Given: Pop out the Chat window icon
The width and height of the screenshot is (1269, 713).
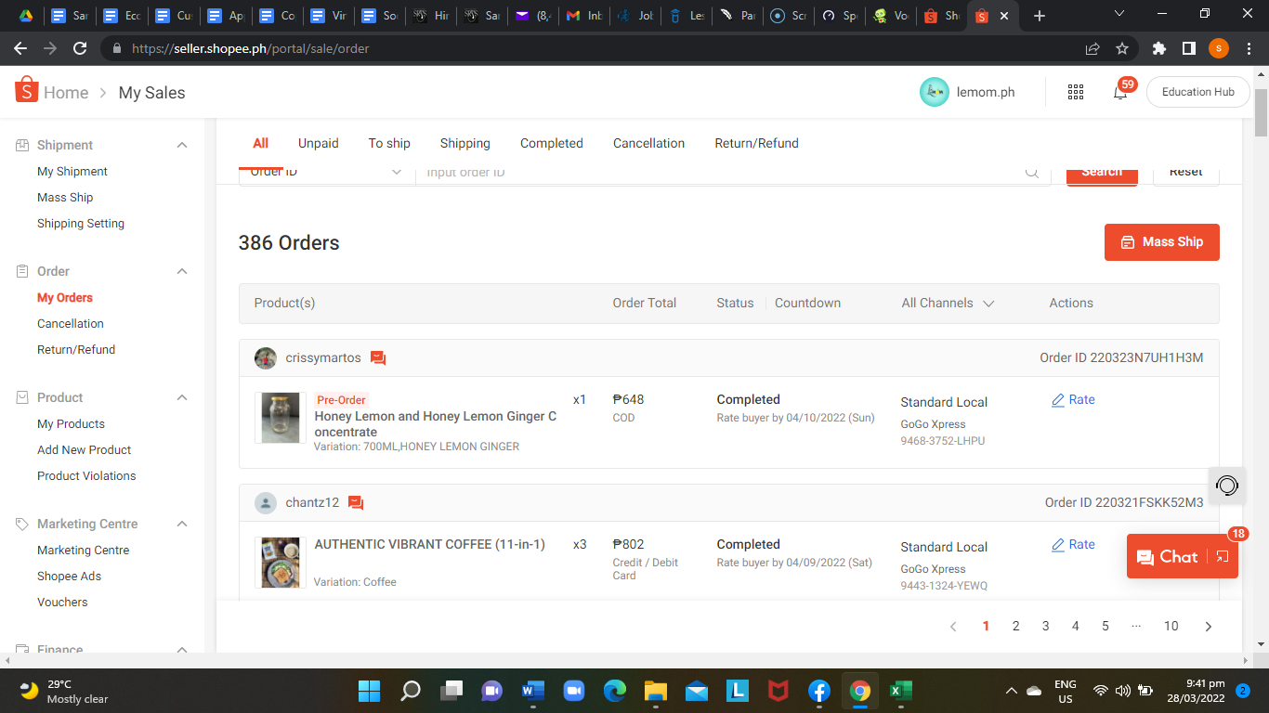Looking at the screenshot, I should 1222,557.
